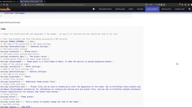Click the GPL and copyright comment line

59,34
